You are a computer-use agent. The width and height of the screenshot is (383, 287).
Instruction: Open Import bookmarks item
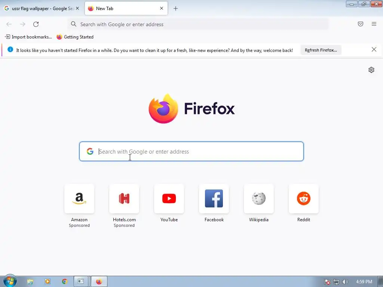point(28,37)
